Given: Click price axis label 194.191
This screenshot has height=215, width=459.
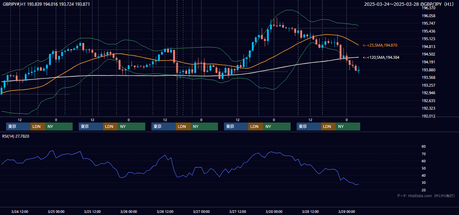Looking at the screenshot, I should (x=428, y=62).
